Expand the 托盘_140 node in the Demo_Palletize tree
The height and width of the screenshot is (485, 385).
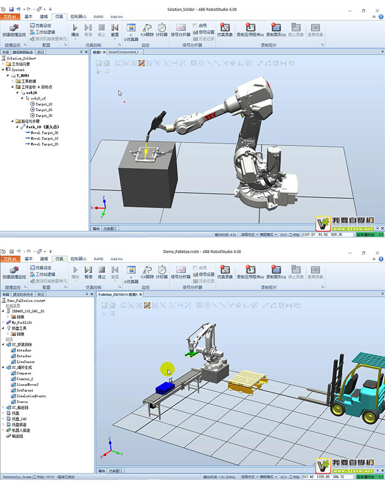[x=3, y=419]
